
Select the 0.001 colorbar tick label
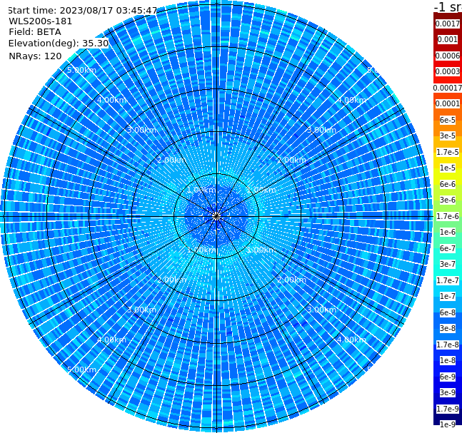coord(448,39)
